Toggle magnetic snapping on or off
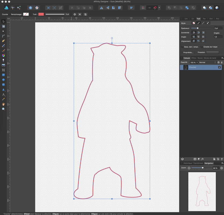 click(155, 8)
